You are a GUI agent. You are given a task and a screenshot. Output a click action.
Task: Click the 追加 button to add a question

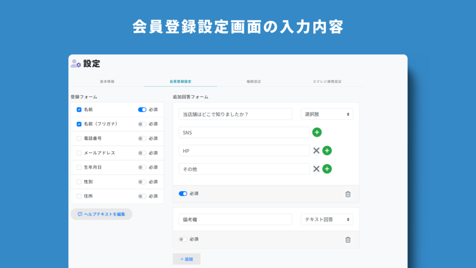pyautogui.click(x=186, y=258)
